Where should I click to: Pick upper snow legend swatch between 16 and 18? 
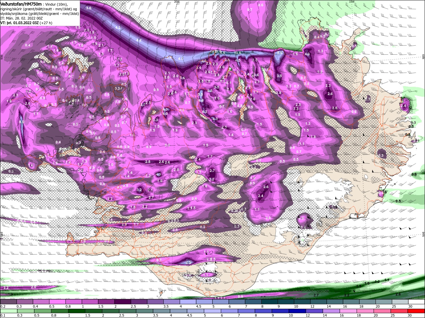pos(351,302)
